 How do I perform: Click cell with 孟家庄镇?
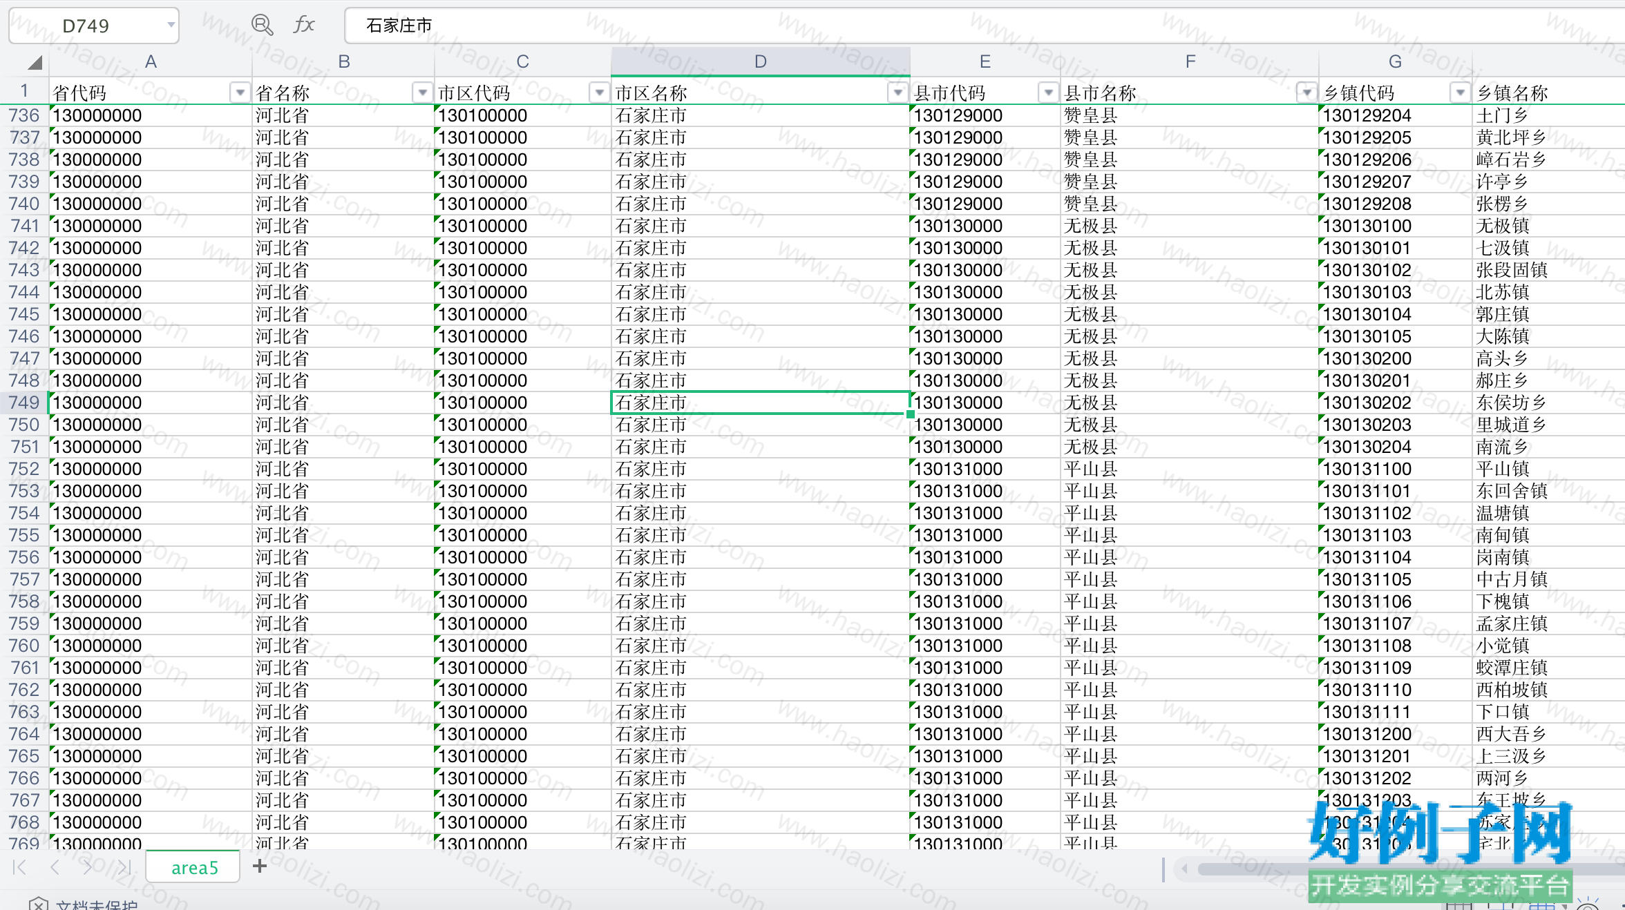1548,623
